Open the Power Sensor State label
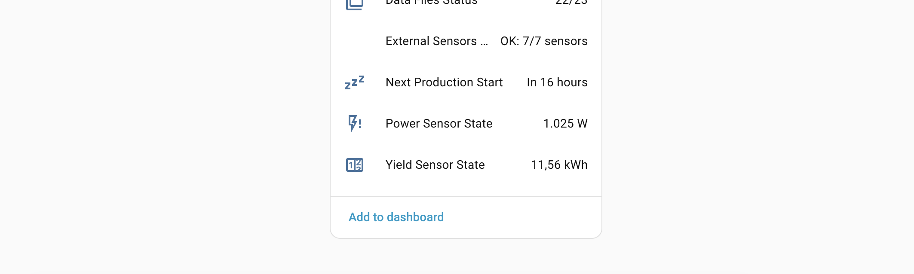Image resolution: width=914 pixels, height=274 pixels. [x=439, y=124]
